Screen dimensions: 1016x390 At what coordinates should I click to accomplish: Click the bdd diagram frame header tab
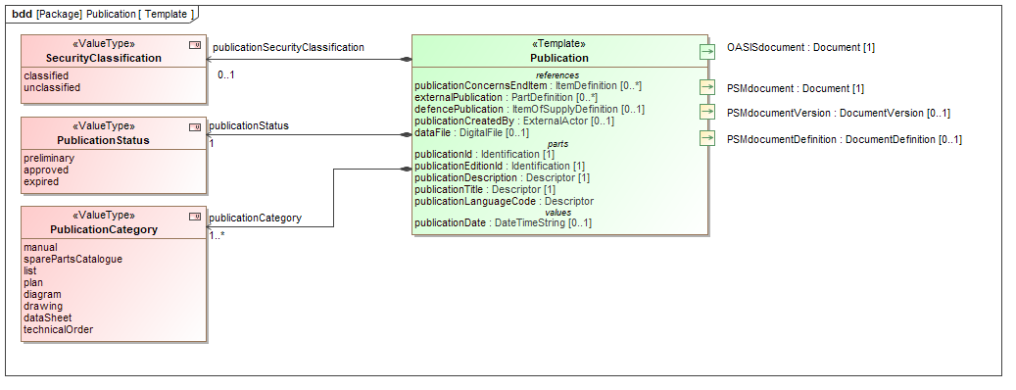102,14
